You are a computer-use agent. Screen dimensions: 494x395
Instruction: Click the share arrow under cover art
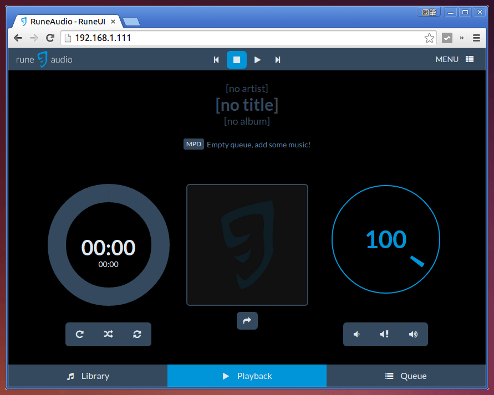247,321
